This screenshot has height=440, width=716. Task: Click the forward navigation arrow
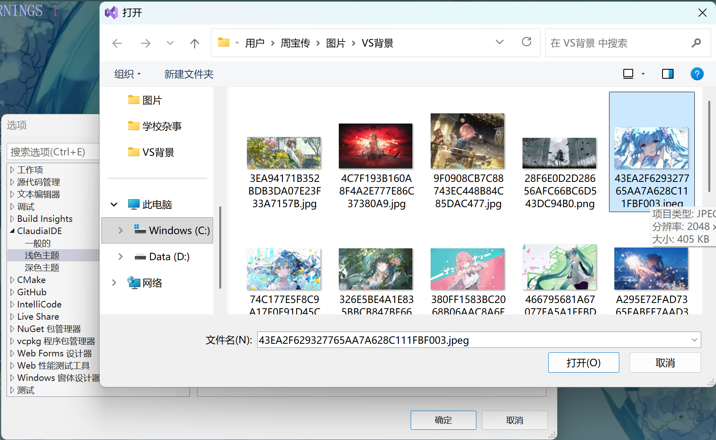[x=145, y=43]
